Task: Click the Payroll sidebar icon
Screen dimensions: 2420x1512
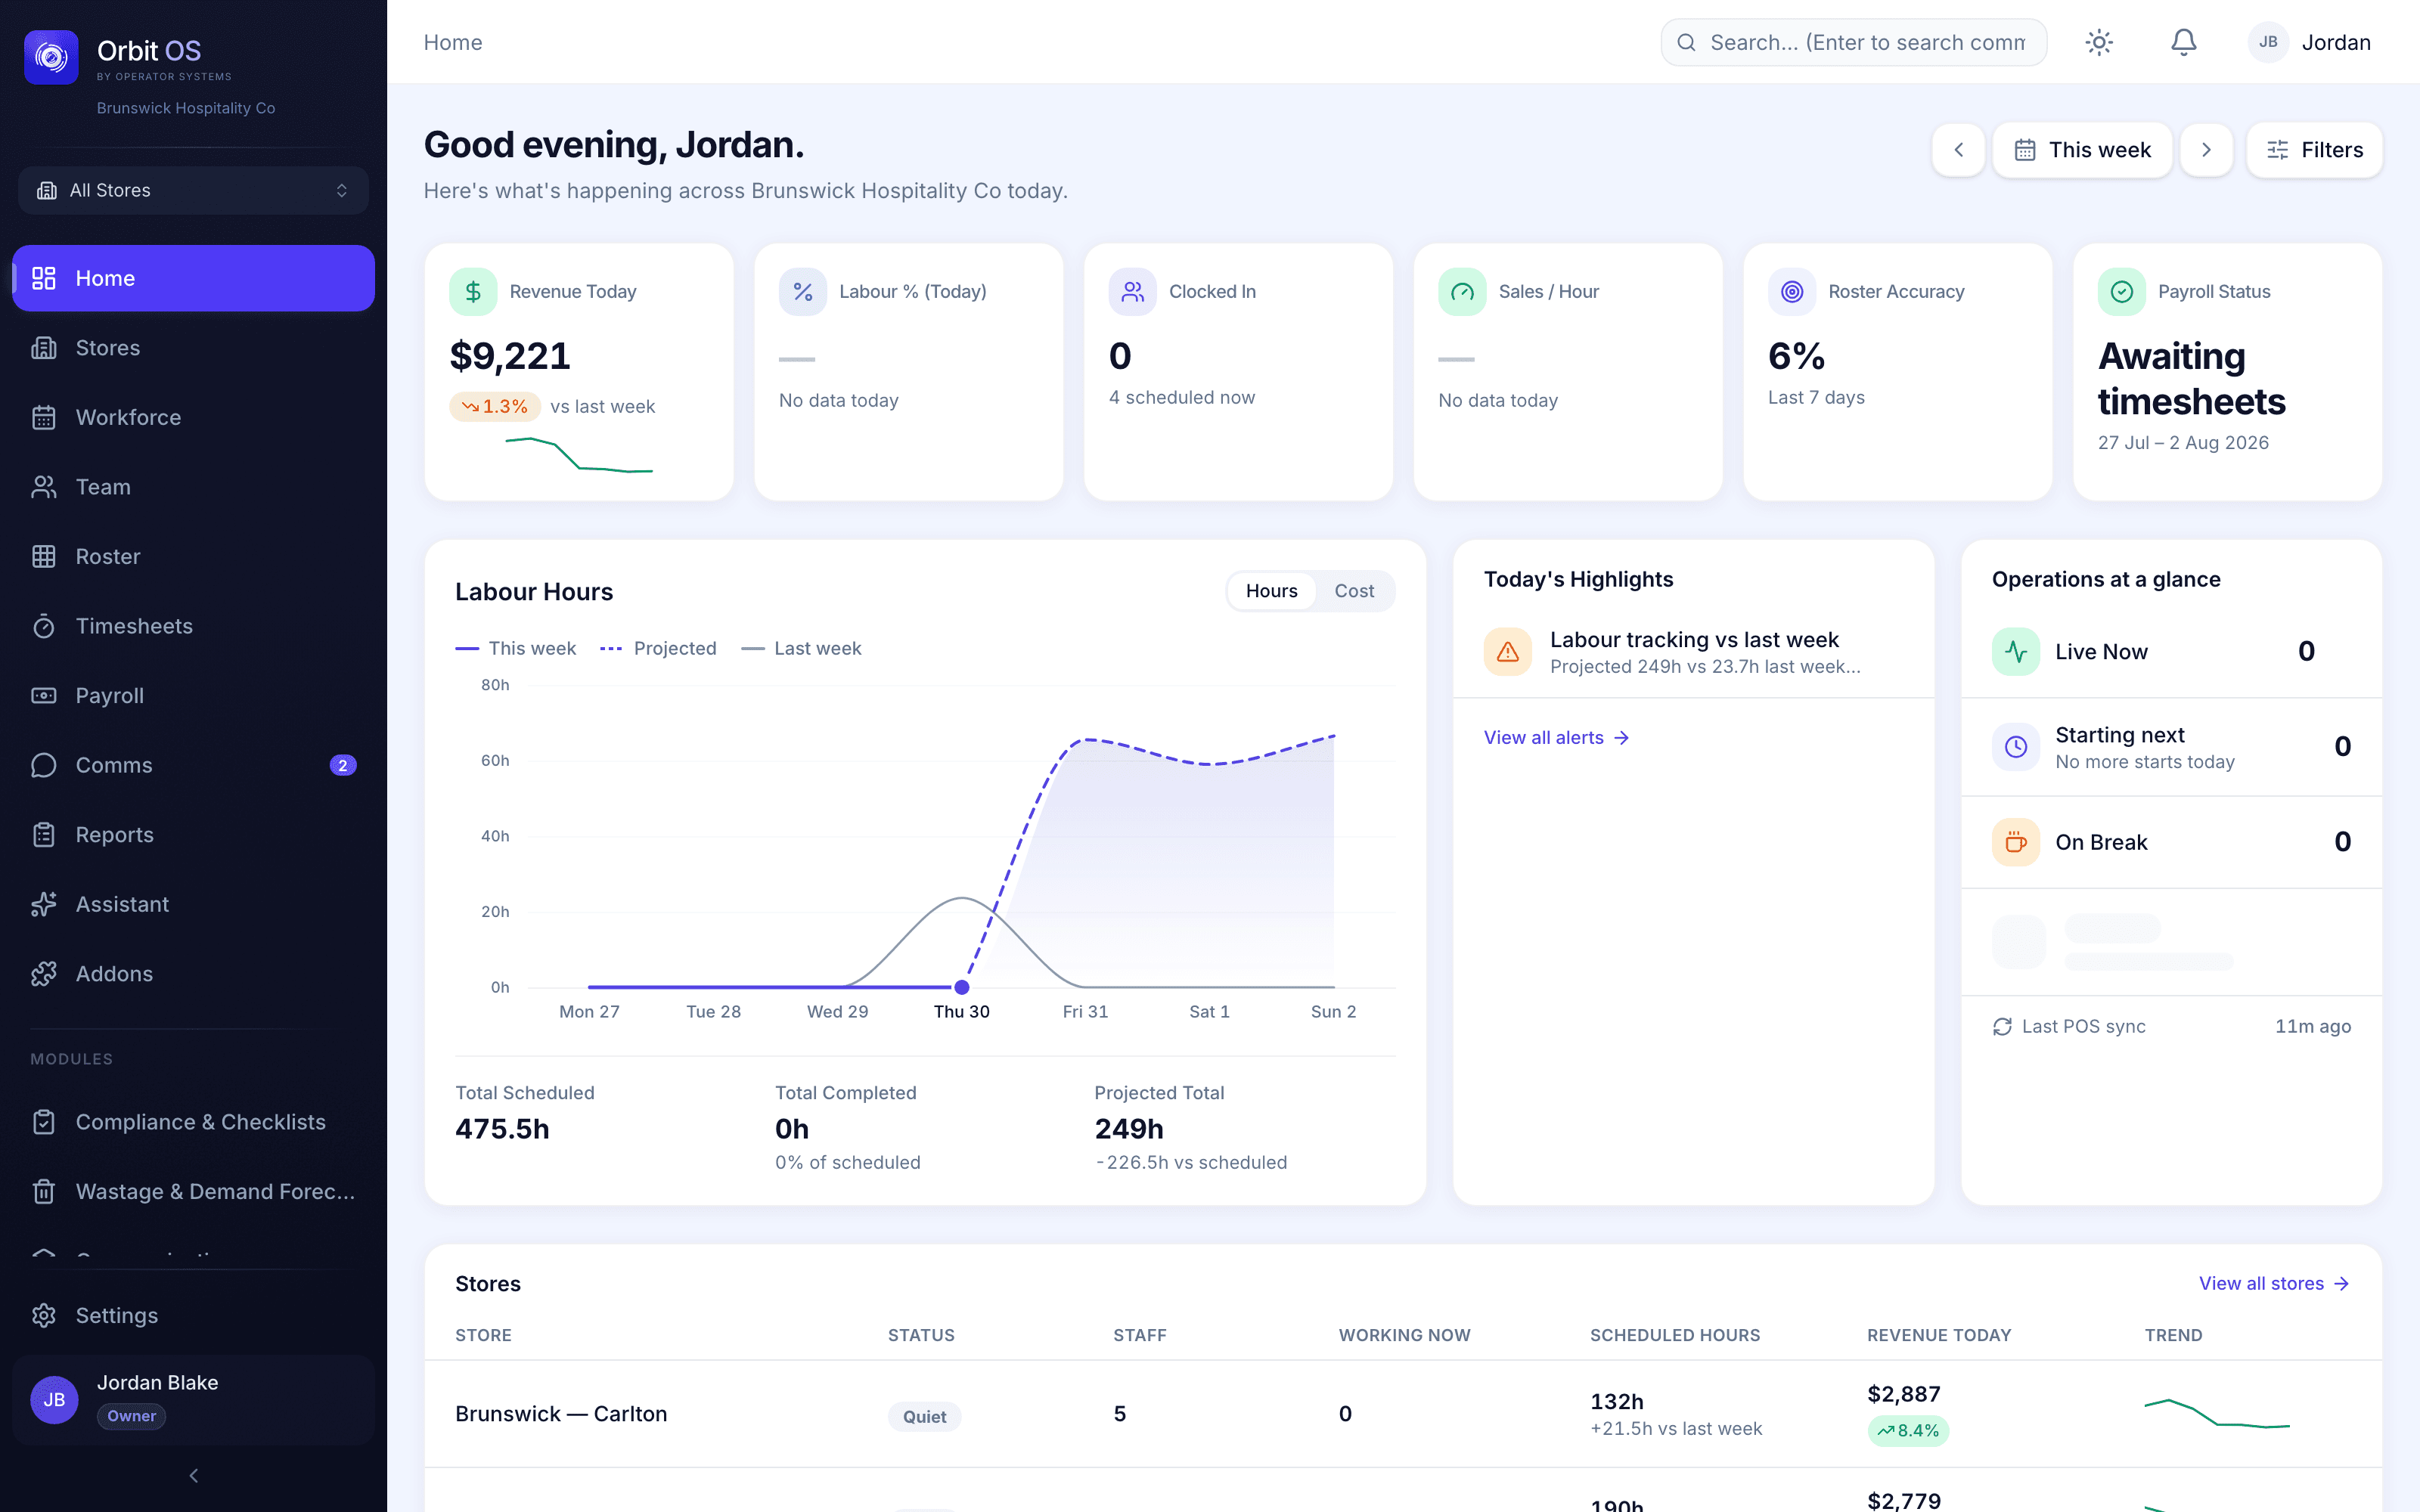Action: 43,695
